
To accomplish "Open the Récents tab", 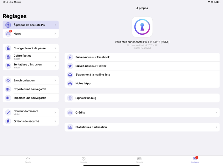I will pyautogui.click(x=83, y=160).
